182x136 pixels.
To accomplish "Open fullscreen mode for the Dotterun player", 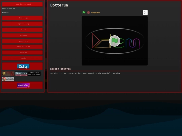I will (145, 13).
